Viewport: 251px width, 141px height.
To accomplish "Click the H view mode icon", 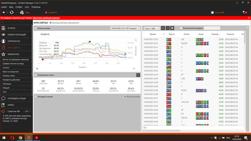I will point(167,28).
